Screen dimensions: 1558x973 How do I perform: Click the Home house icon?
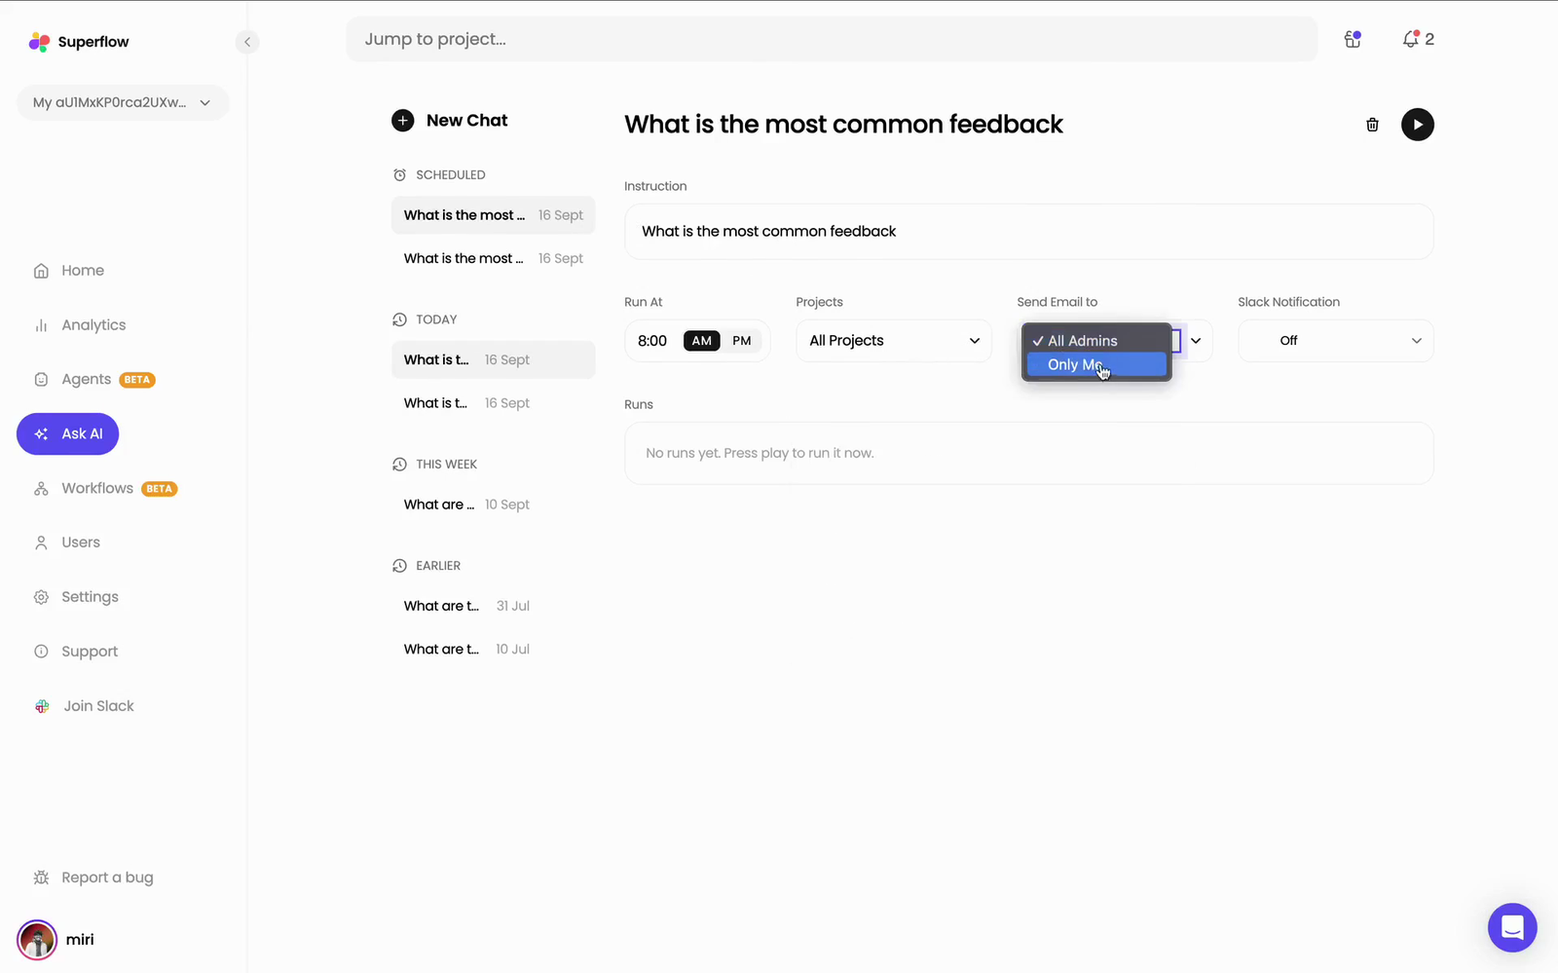[x=41, y=271]
